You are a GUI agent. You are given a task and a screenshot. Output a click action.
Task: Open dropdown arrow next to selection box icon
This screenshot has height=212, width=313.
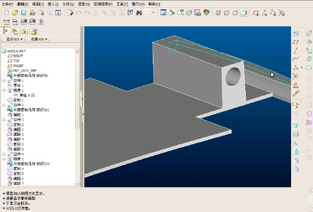click(x=153, y=13)
